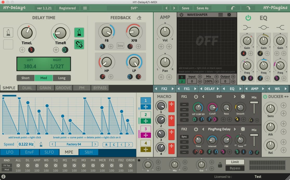
Task: Randomize ORDR with its dice icon
Action: pos(130,166)
